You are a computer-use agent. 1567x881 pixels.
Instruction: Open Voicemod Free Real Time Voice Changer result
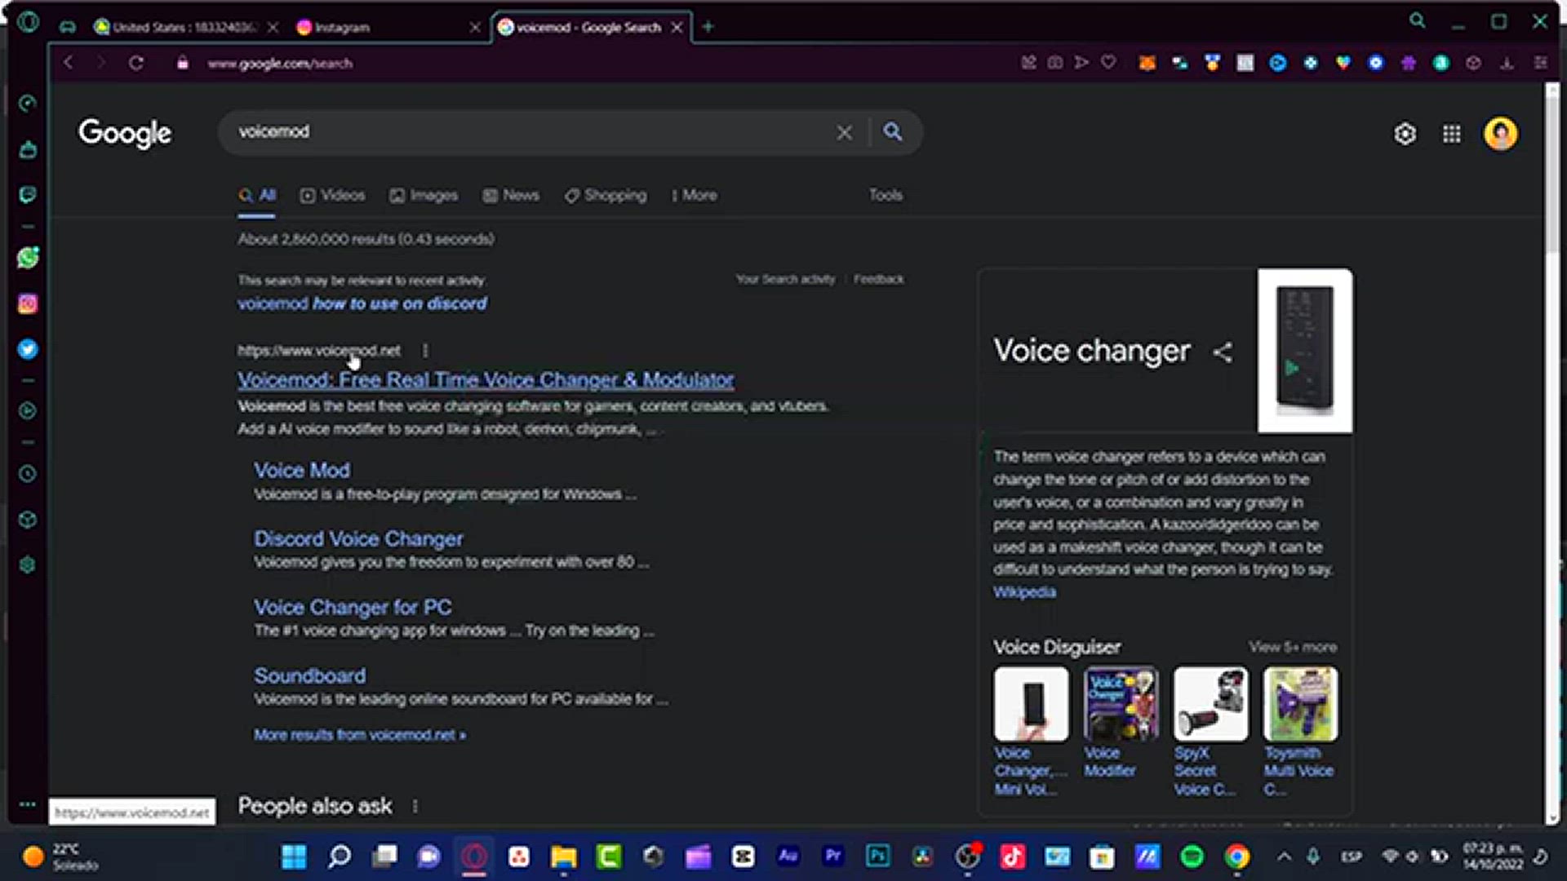486,380
